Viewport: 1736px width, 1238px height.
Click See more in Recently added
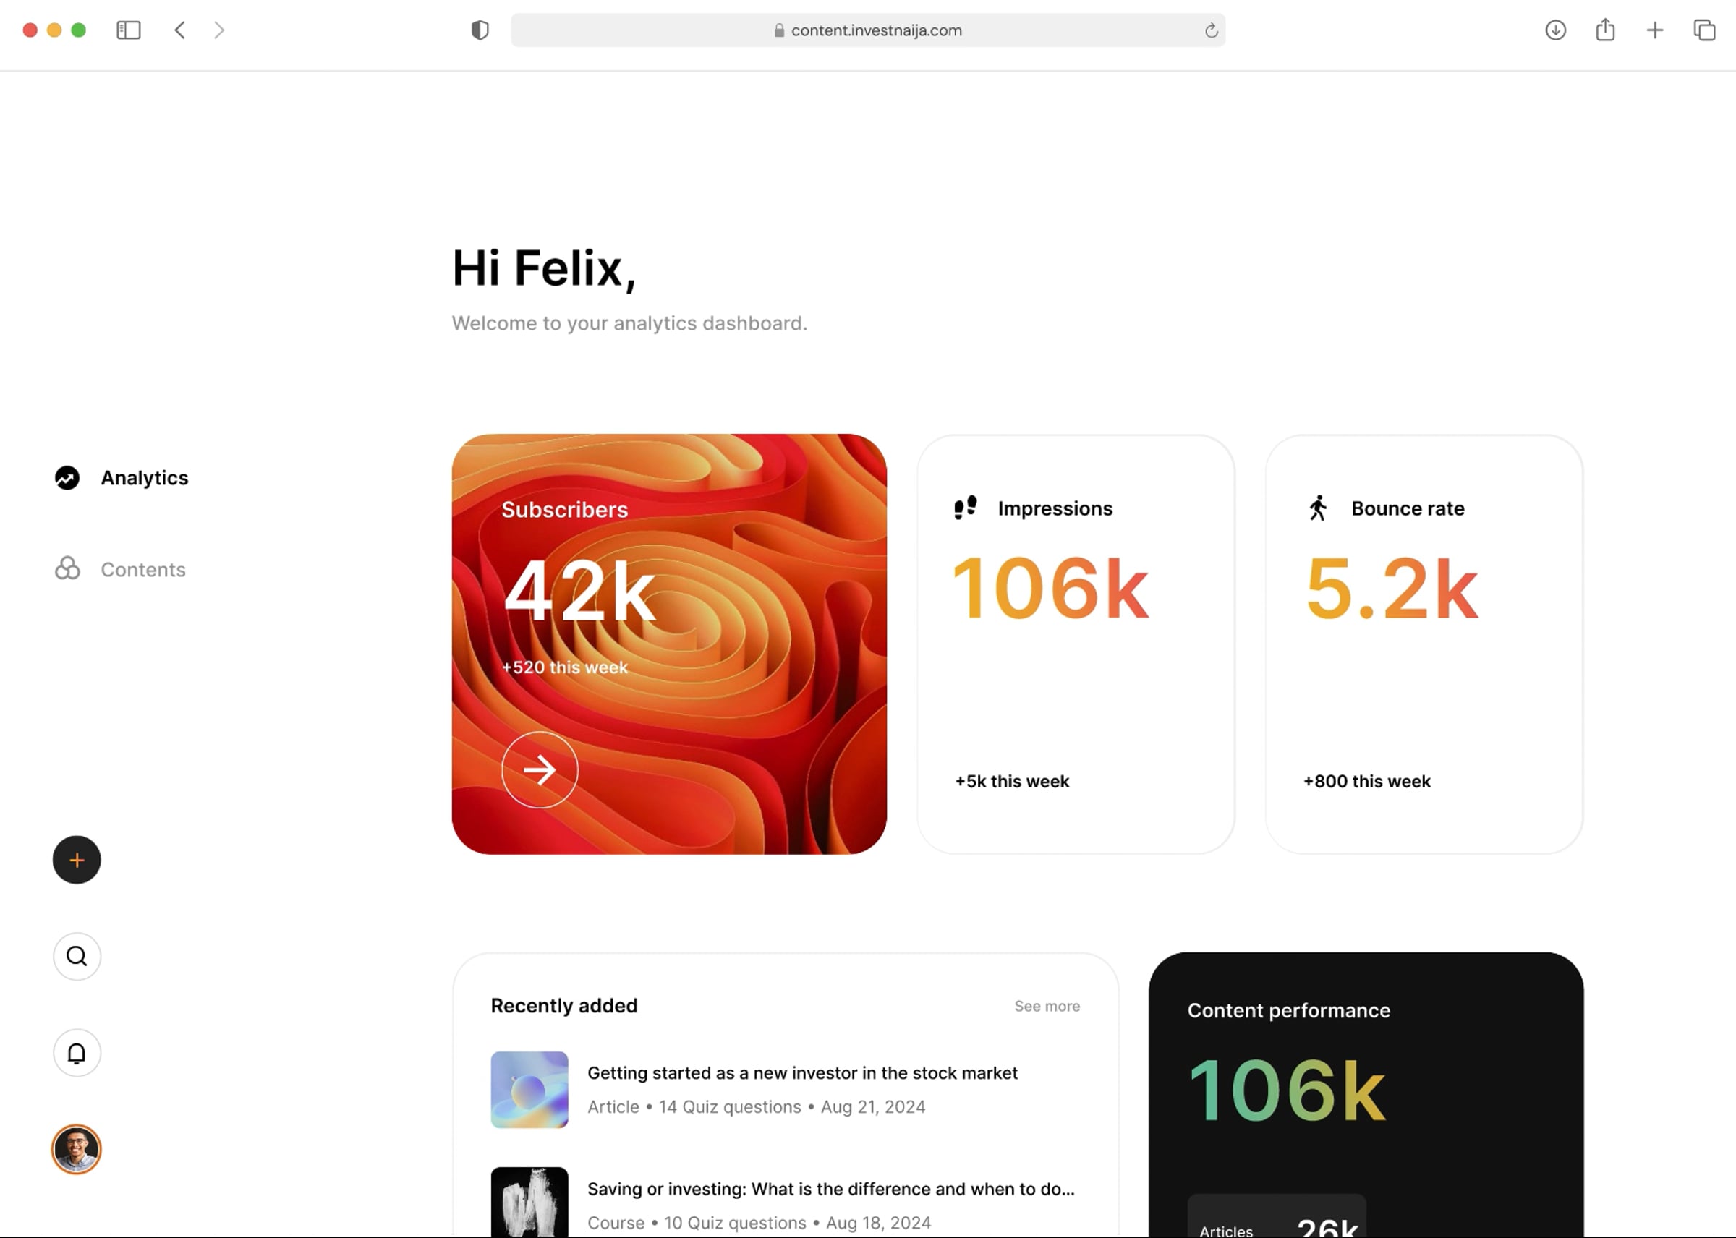coord(1047,1007)
